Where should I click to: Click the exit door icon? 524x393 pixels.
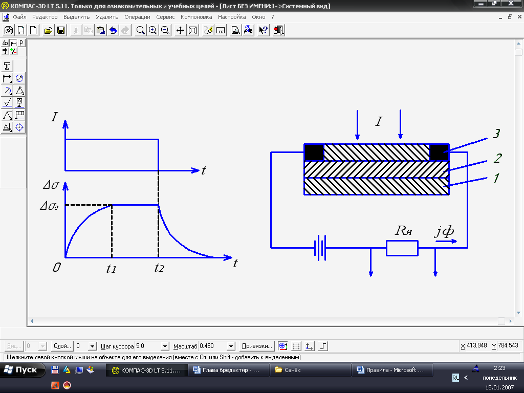[278, 30]
